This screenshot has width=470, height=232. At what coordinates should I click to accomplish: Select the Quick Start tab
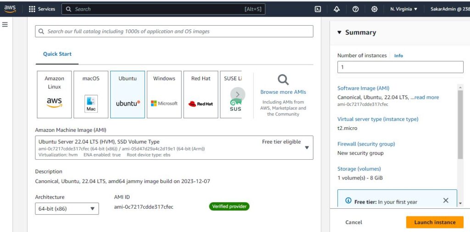point(57,54)
